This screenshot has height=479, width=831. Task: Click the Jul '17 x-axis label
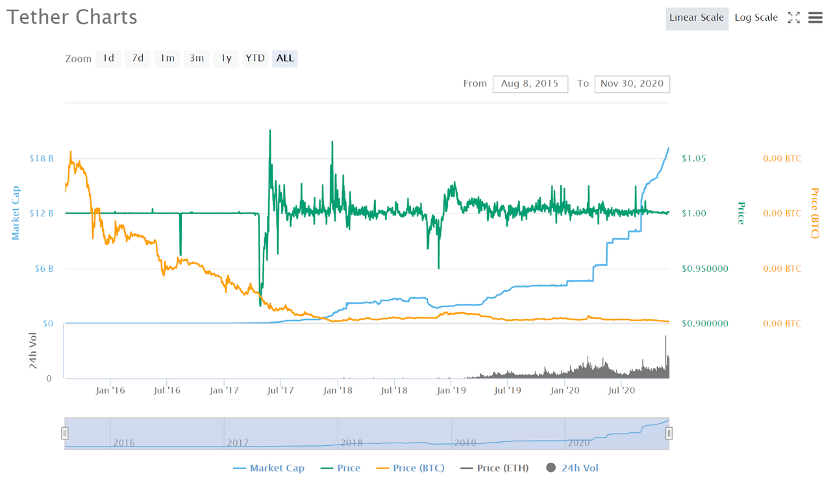click(x=281, y=391)
